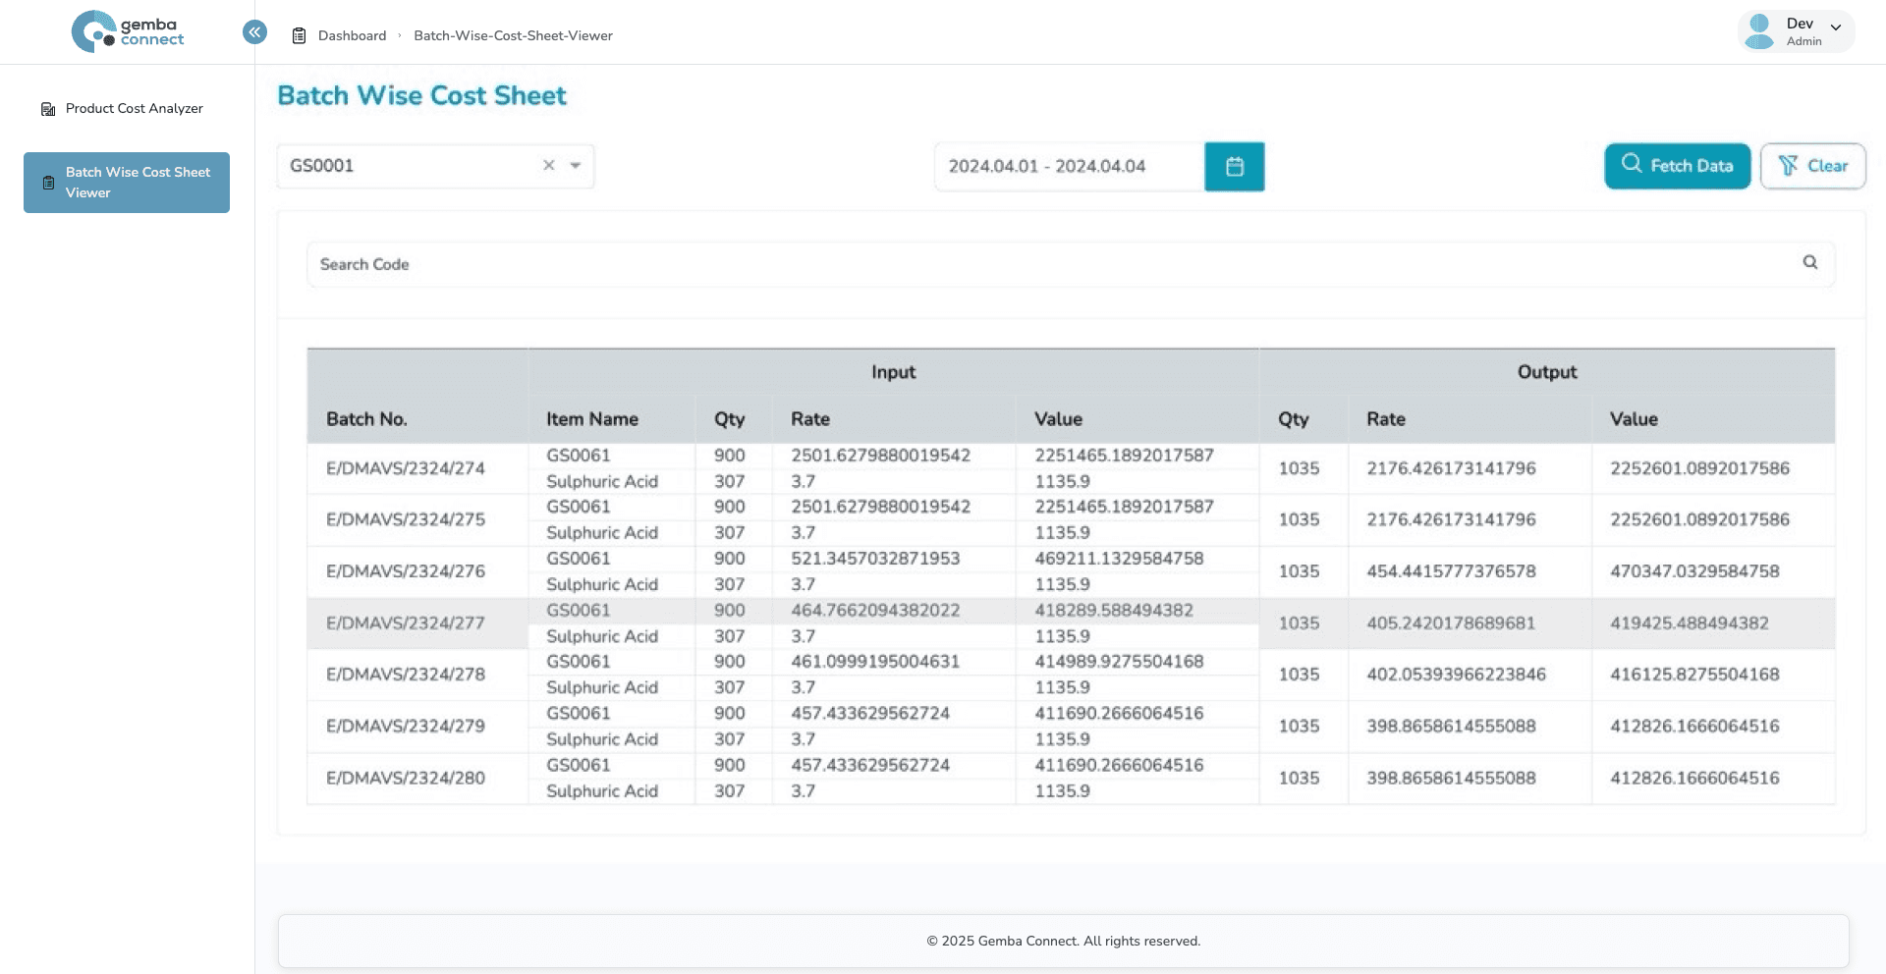Viewport: 1886px width, 974px height.
Task: Click the Output group header
Action: tap(1547, 372)
